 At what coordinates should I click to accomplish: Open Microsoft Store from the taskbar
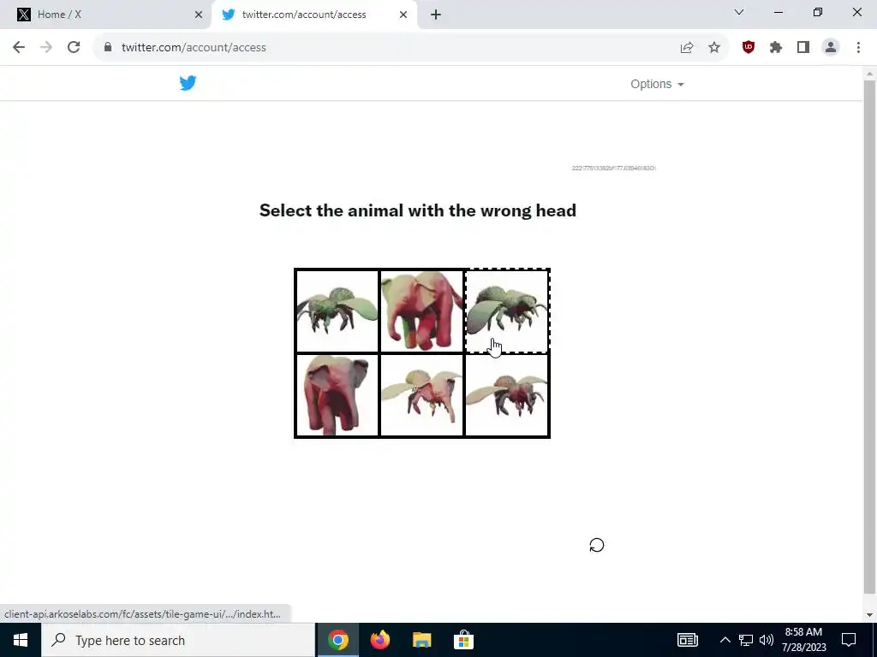pyautogui.click(x=463, y=640)
